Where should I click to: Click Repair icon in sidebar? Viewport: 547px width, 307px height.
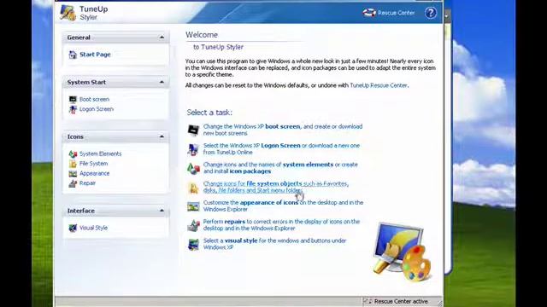click(x=73, y=183)
